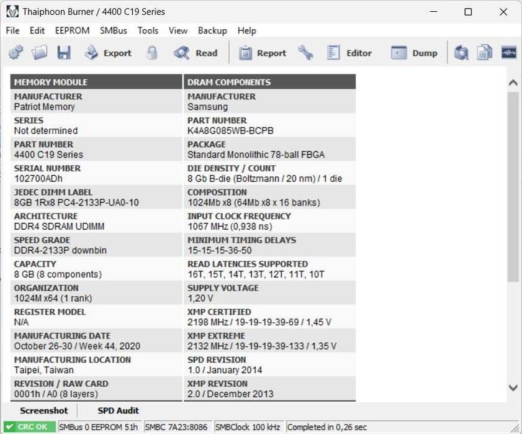Click the DRAM COMPONENTS column header
Image resolution: width=522 pixels, height=434 pixels.
pos(269,82)
